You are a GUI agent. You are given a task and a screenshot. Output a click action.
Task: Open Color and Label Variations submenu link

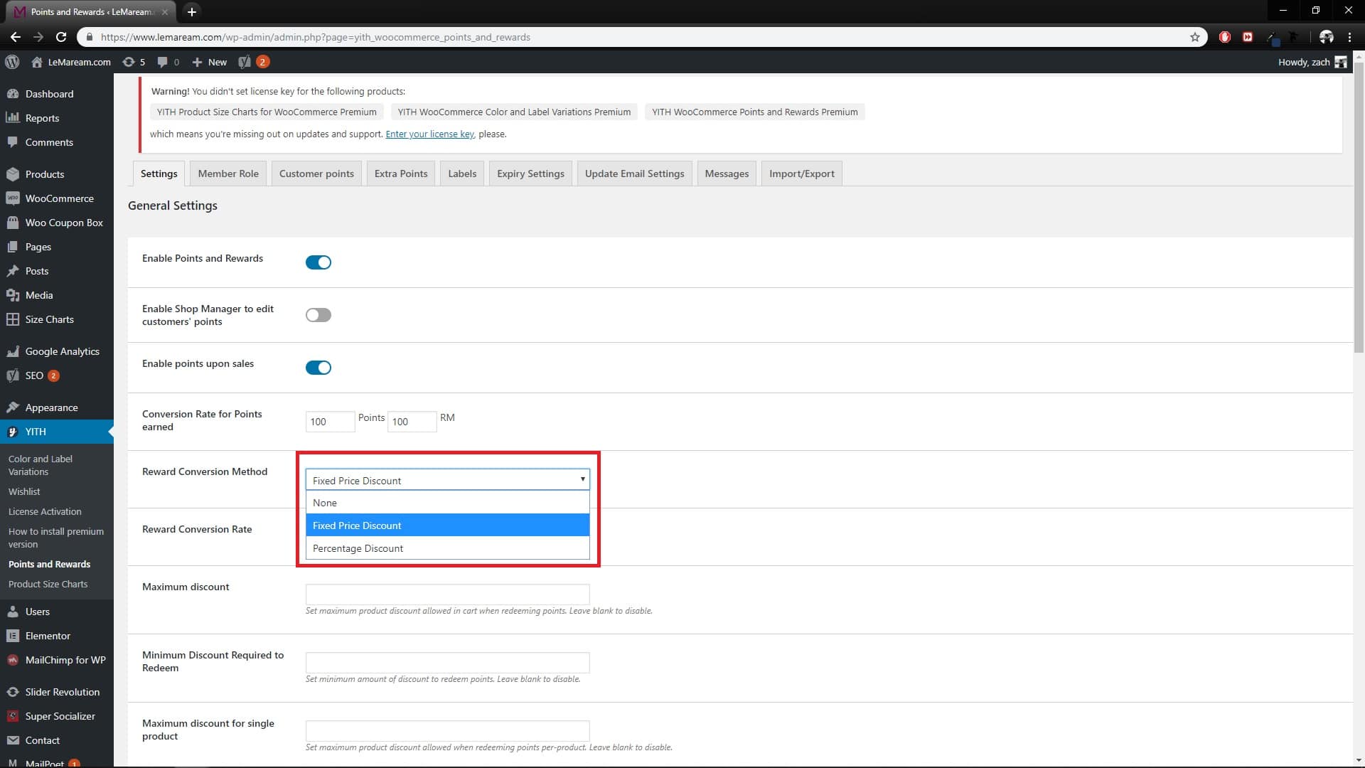tap(41, 465)
